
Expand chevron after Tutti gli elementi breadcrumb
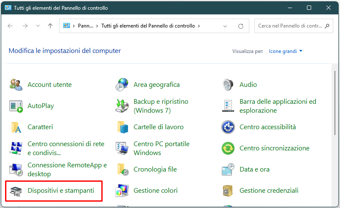(x=199, y=26)
